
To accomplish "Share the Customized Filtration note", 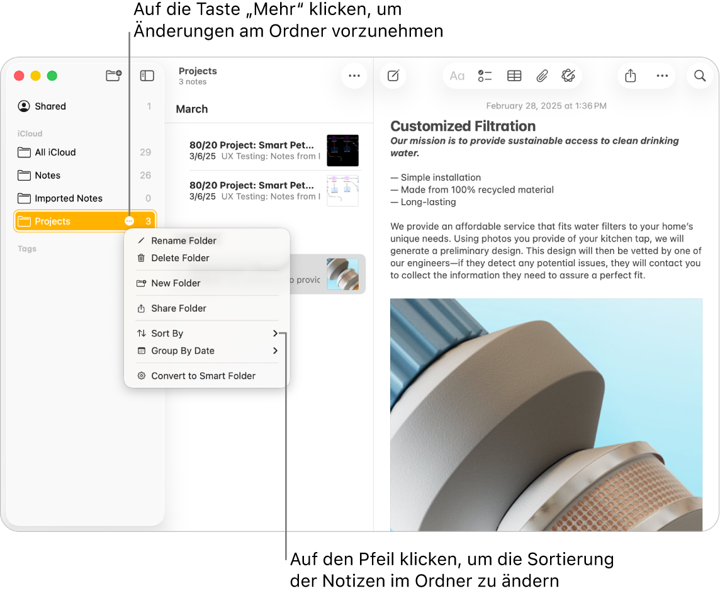I will 631,76.
